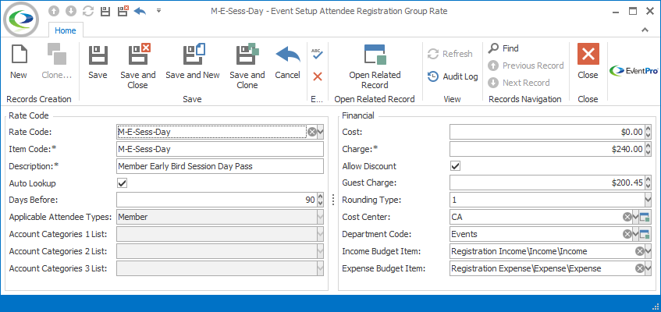
Task: Click Save and New in ribbon
Action: point(193,62)
